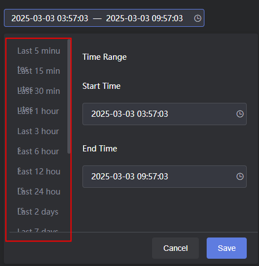The width and height of the screenshot is (259, 266).
Task: Choose the Last 24 hours preset
Action: click(38, 192)
